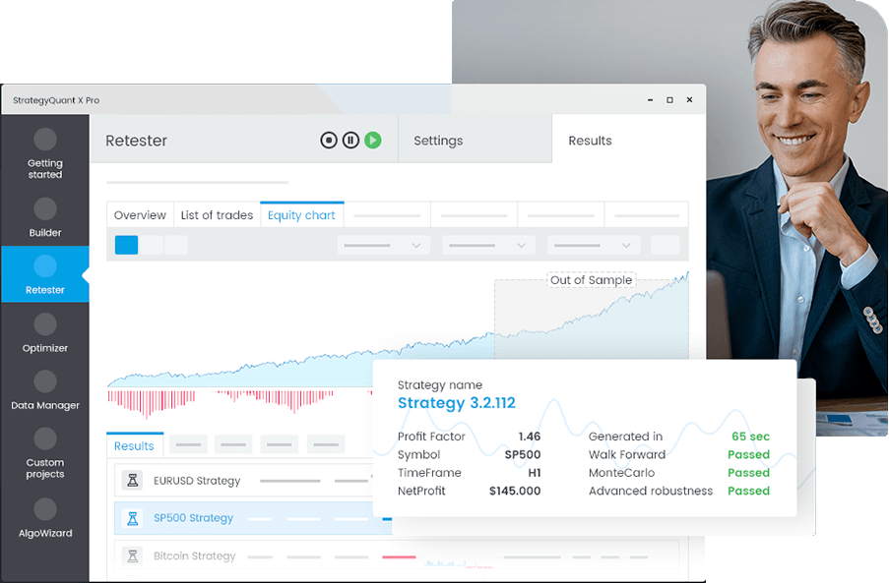Open the List of trades tab
This screenshot has height=583, width=889.
(218, 215)
